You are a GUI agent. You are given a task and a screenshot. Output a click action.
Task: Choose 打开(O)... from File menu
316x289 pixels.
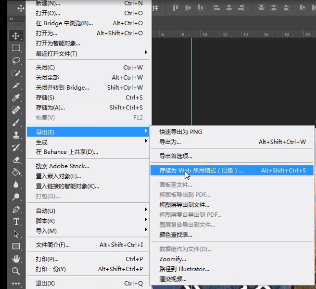click(89, 13)
